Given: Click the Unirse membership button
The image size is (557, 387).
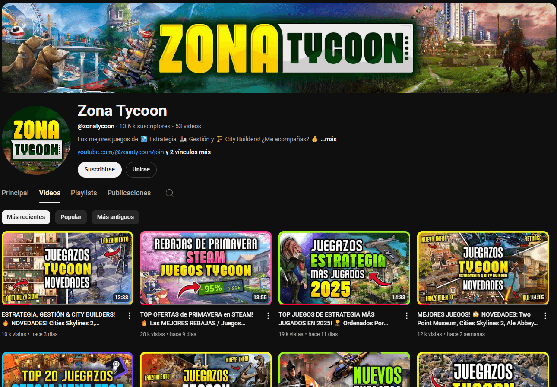Looking at the screenshot, I should pos(141,170).
